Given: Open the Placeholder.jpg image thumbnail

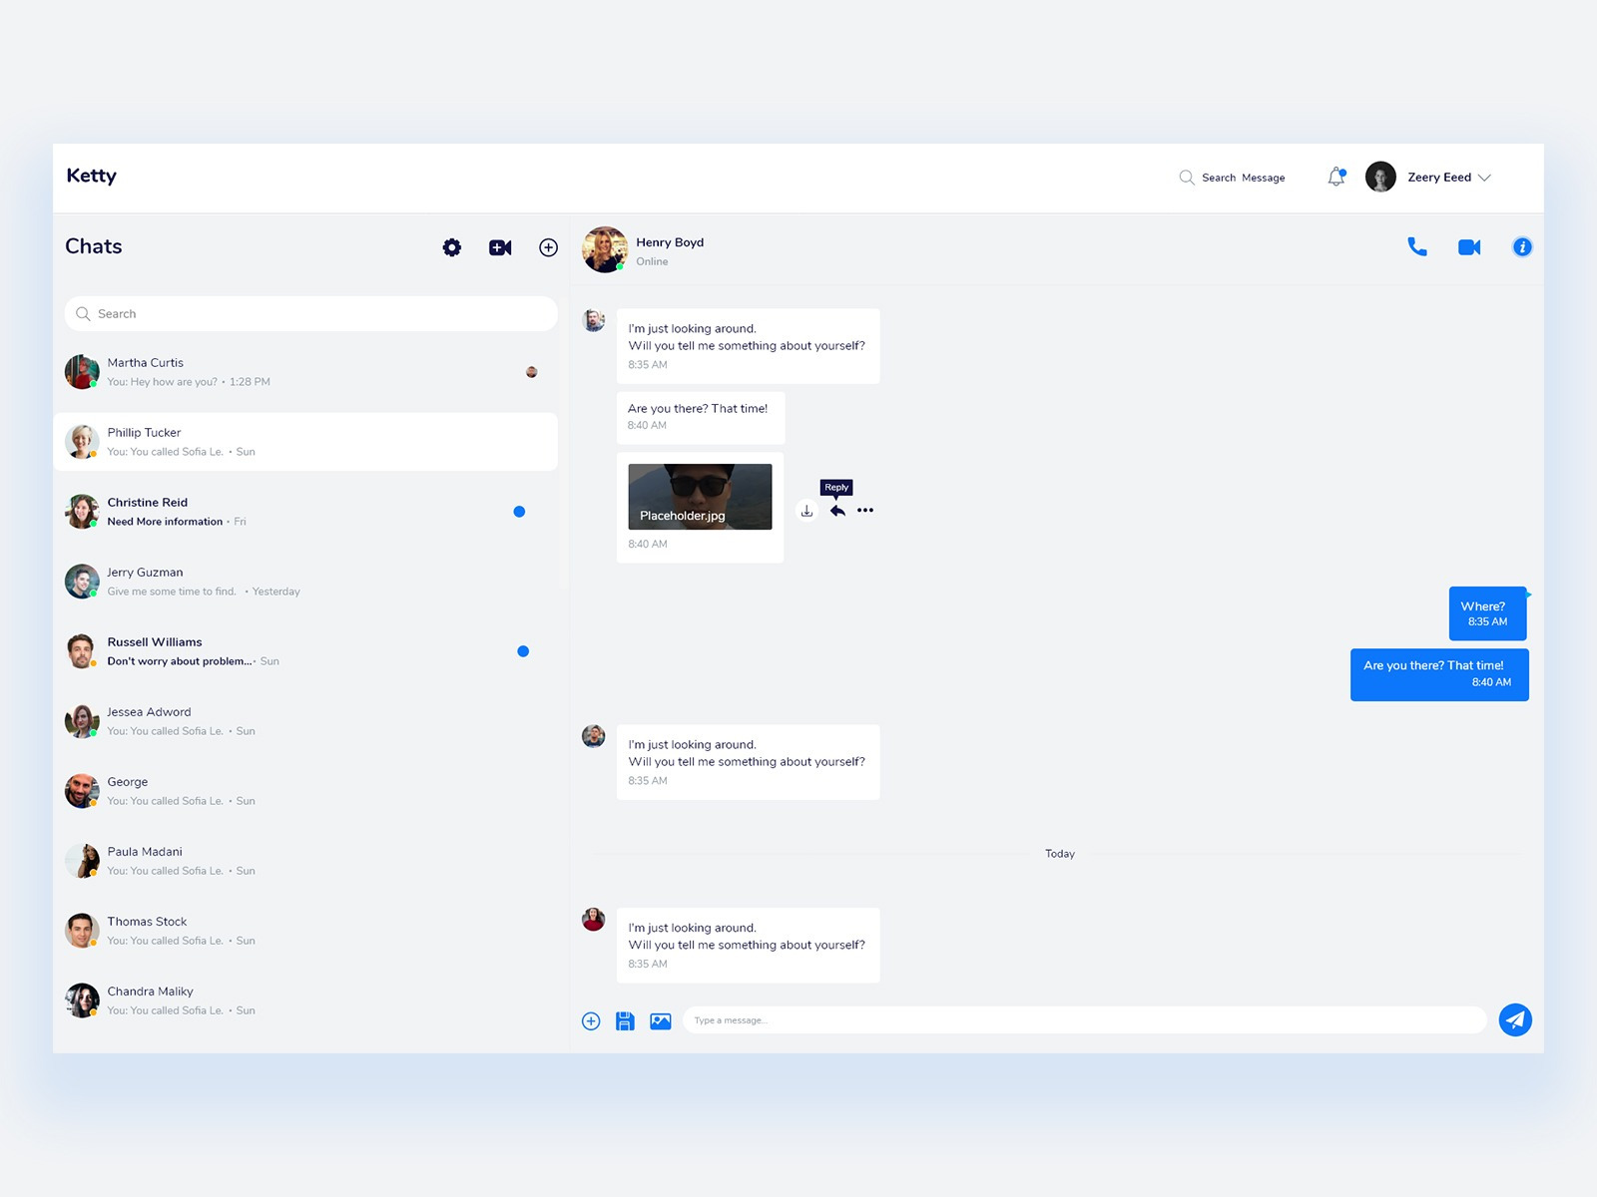Looking at the screenshot, I should click(x=700, y=496).
